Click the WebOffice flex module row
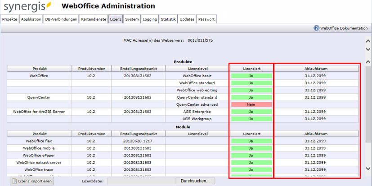372x186 pixels. (x=183, y=141)
